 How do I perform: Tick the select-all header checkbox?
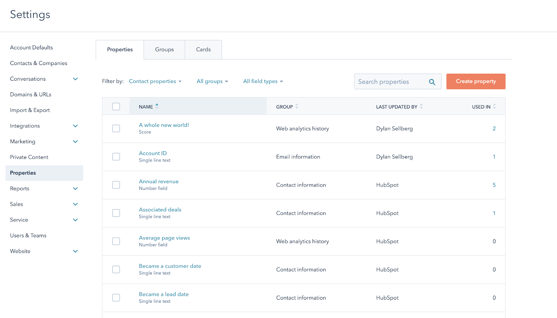[116, 107]
